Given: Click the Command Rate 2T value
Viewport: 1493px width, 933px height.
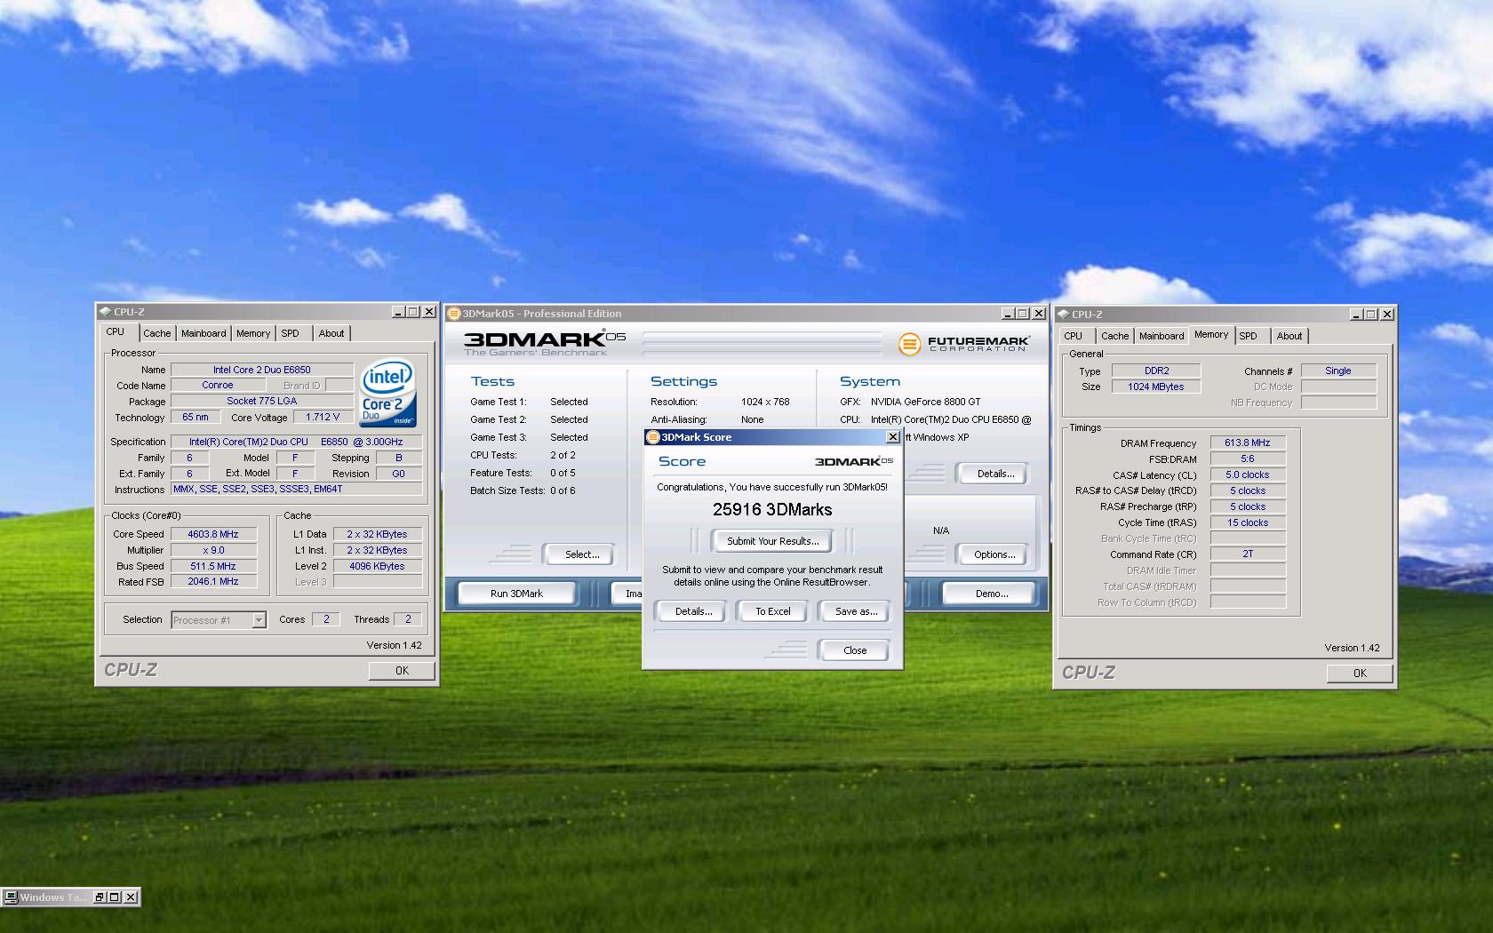Looking at the screenshot, I should pos(1248,554).
